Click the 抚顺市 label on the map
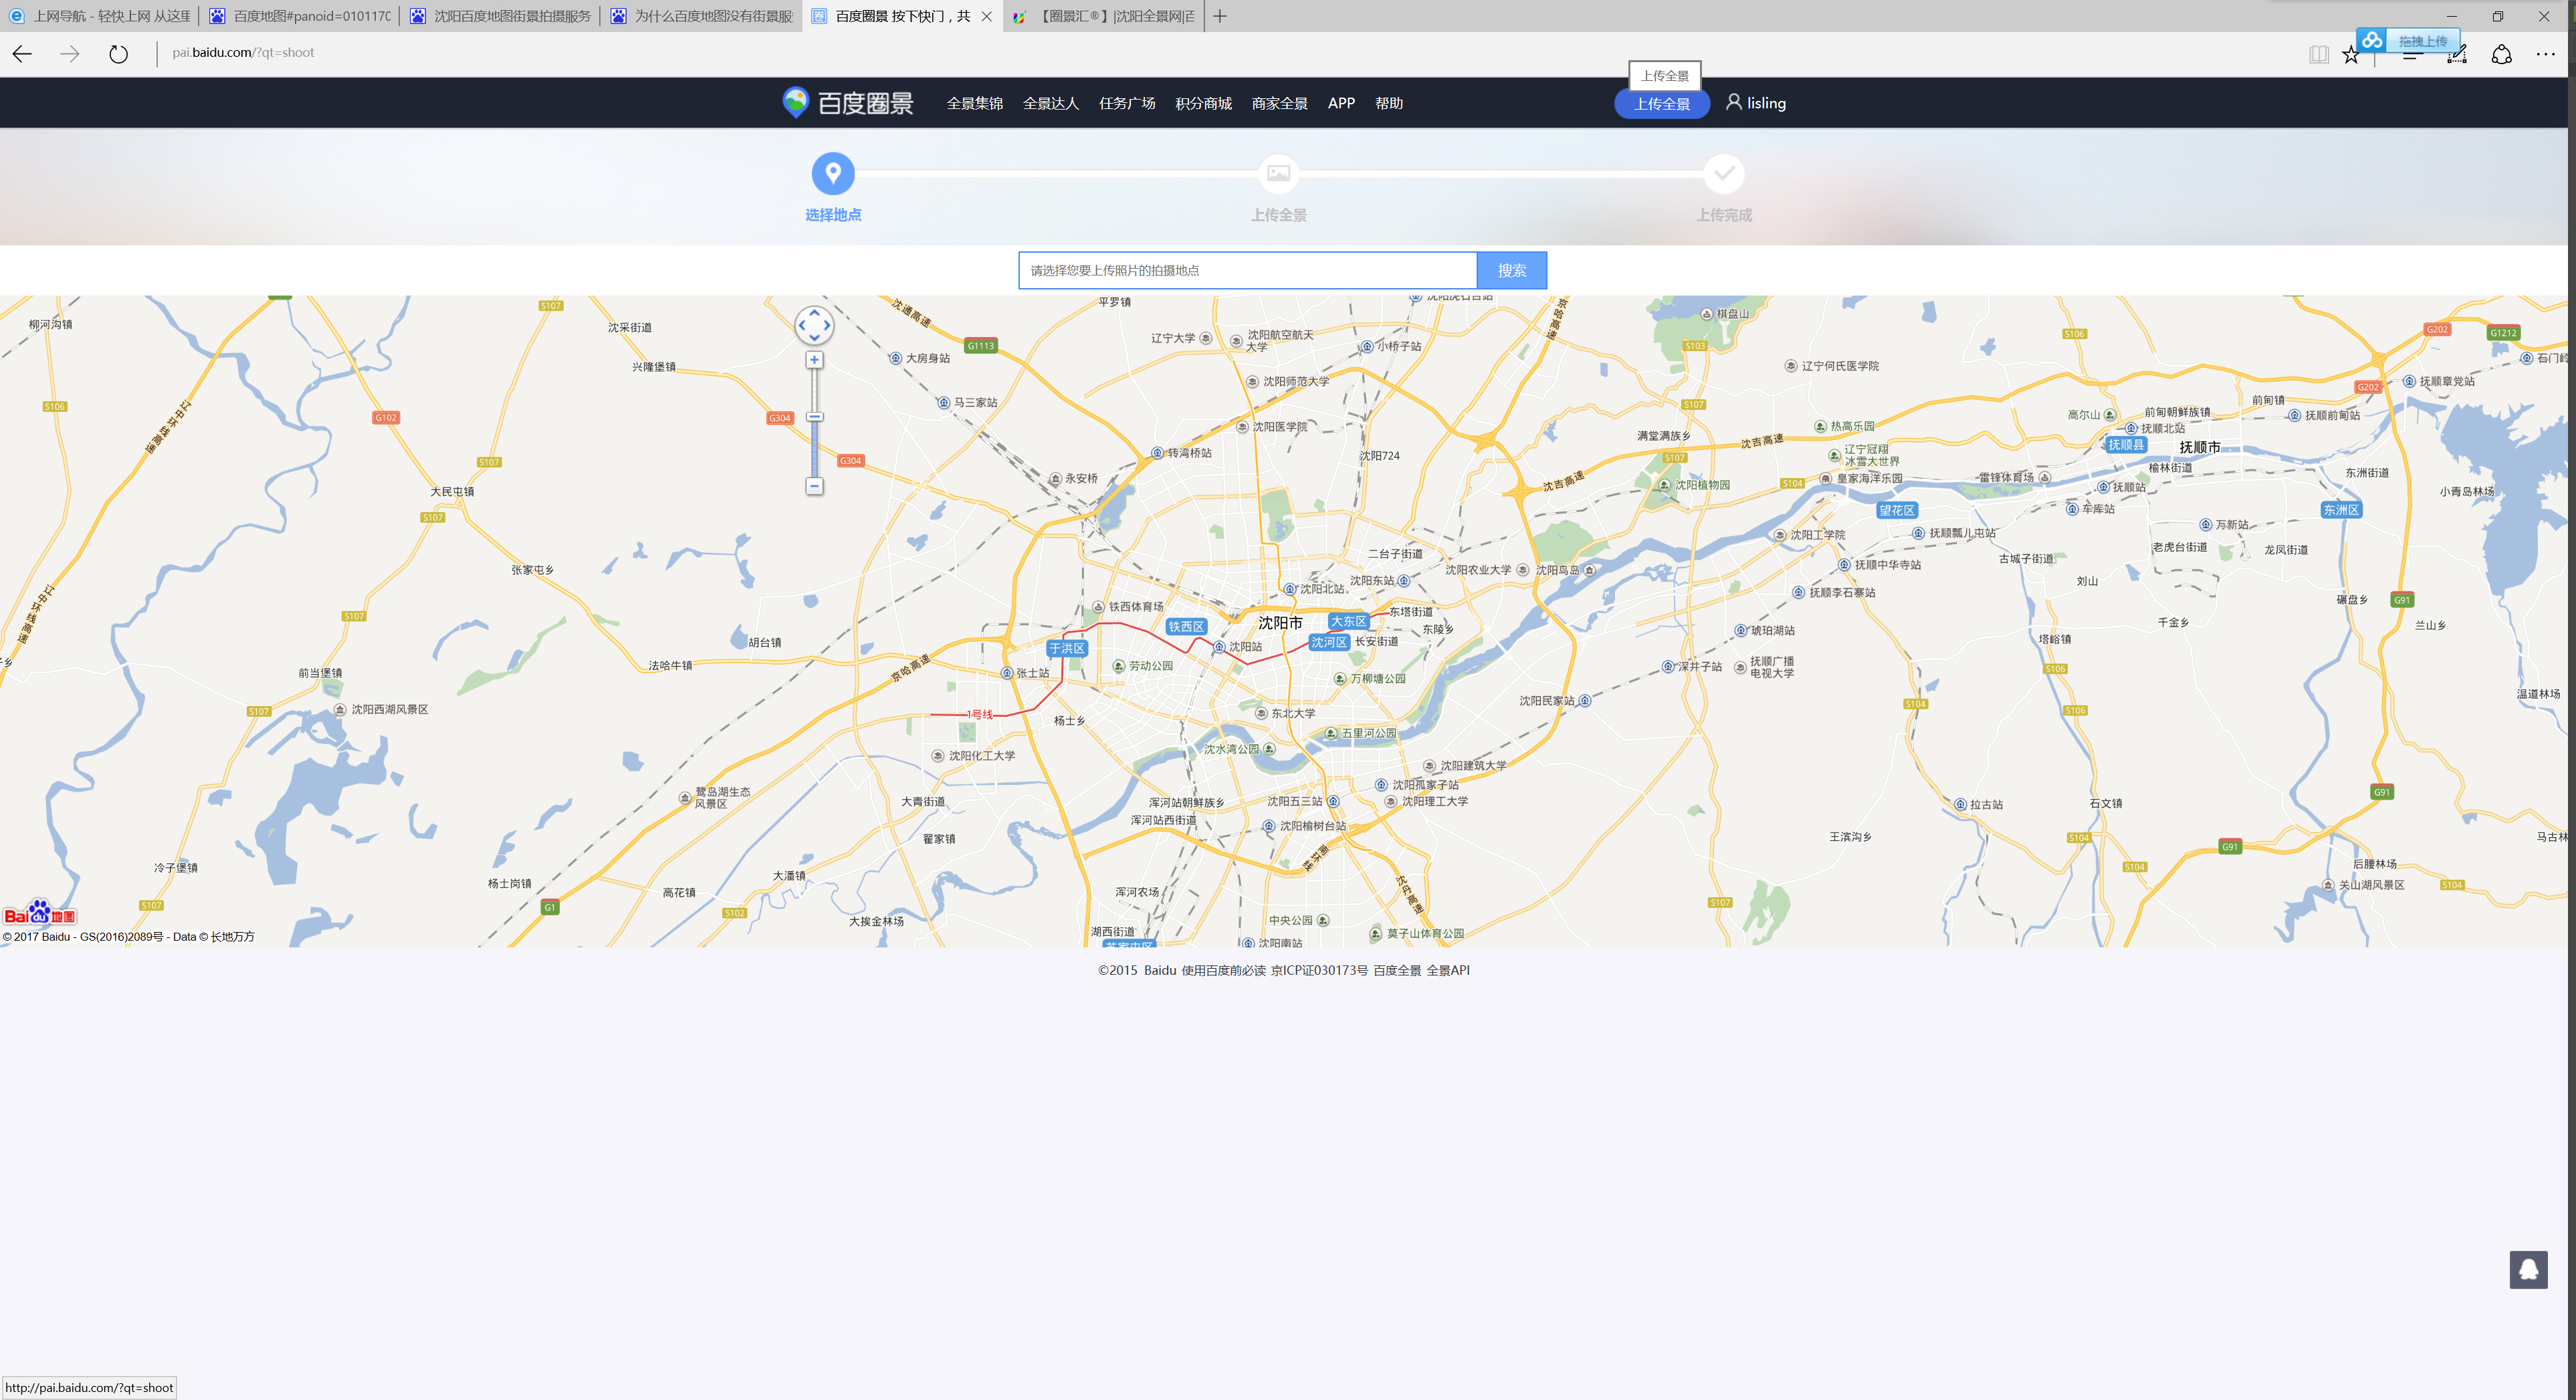The image size is (2576, 1400). tap(2200, 447)
